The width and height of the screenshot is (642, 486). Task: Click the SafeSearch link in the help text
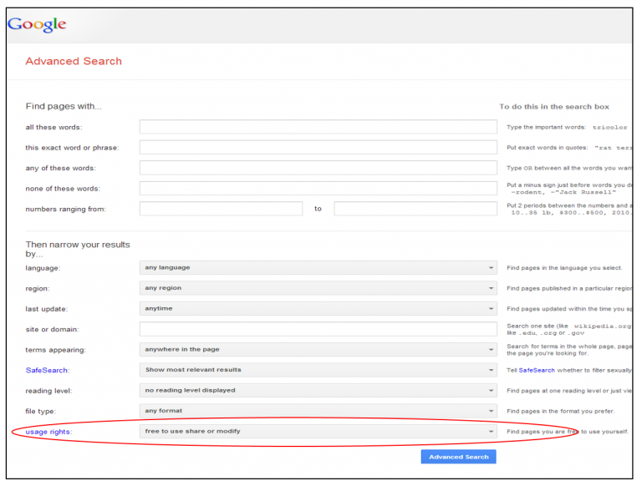pyautogui.click(x=536, y=370)
